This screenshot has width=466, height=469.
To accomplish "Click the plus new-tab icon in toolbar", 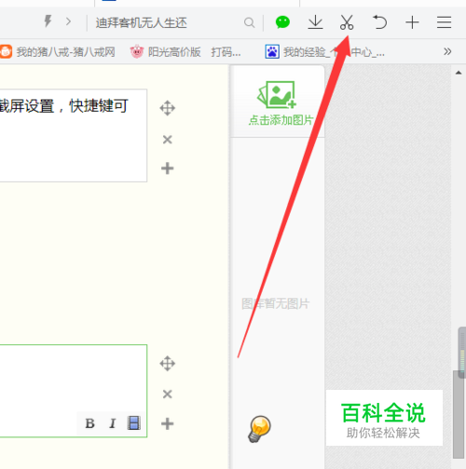I will 412,22.
